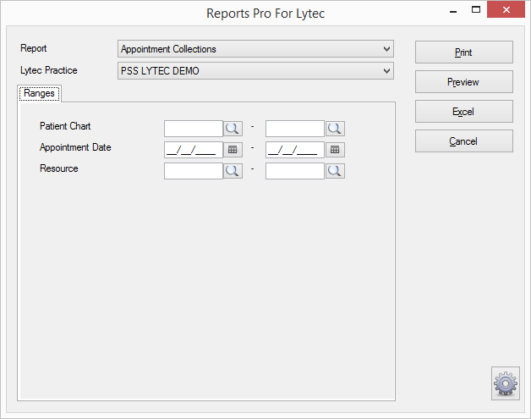Click the Cancel button
The width and height of the screenshot is (531, 419).
pyautogui.click(x=464, y=141)
